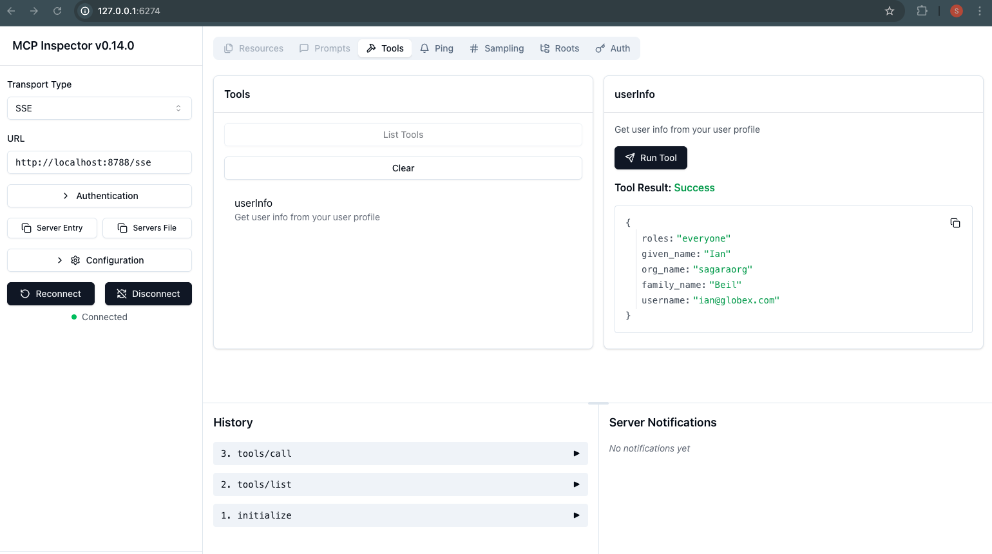Copy the Server Entry

tap(52, 228)
